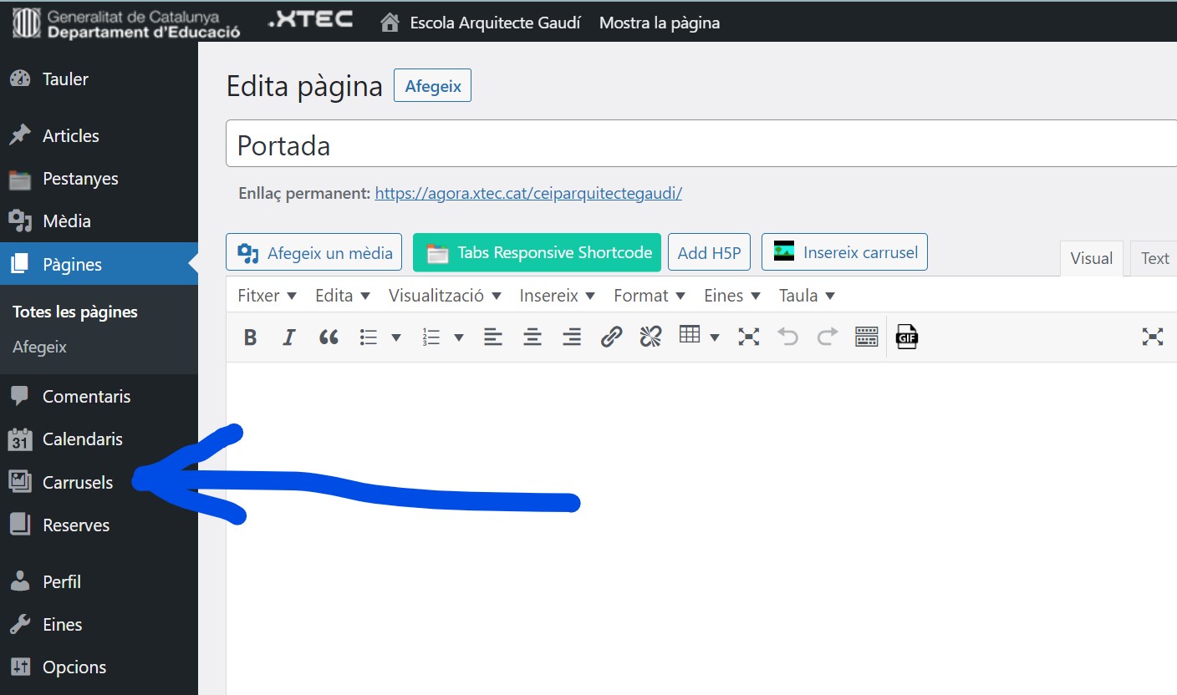Click the GIF insert icon
1177x695 pixels.
pyautogui.click(x=907, y=337)
